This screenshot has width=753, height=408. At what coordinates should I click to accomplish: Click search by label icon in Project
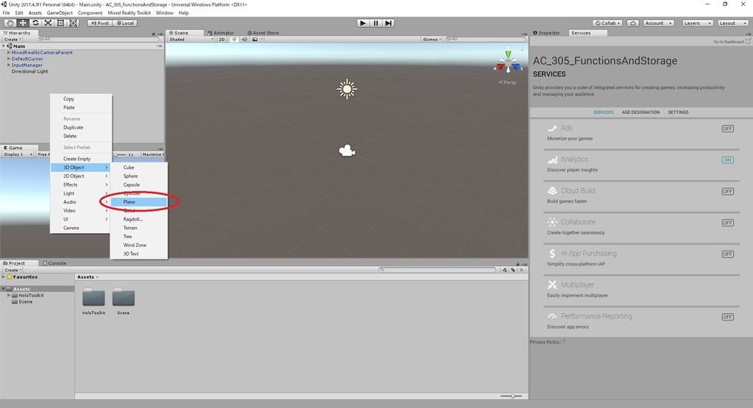click(513, 270)
